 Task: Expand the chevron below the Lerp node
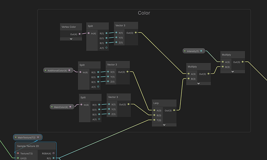click(x=164, y=125)
